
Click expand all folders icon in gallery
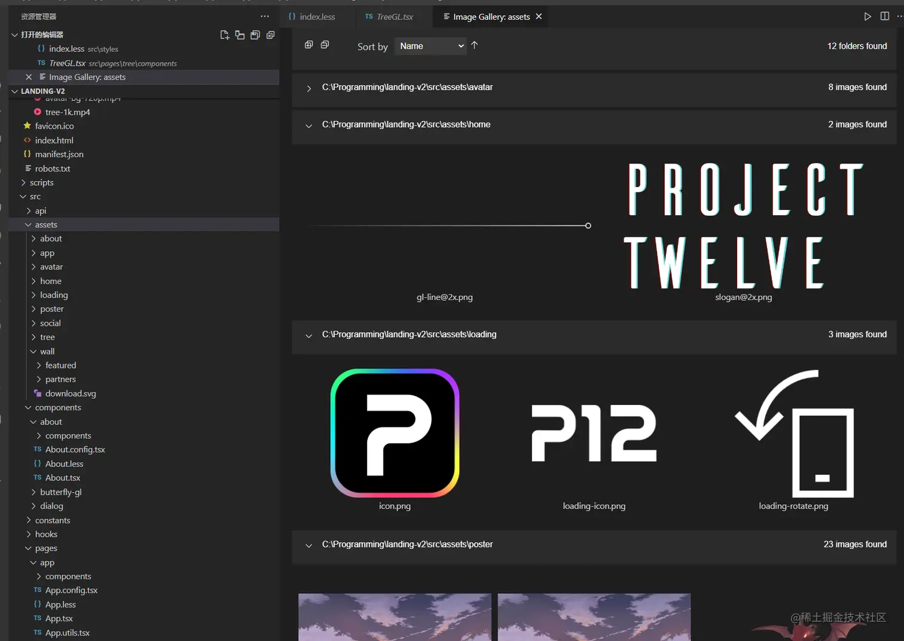[x=309, y=45]
